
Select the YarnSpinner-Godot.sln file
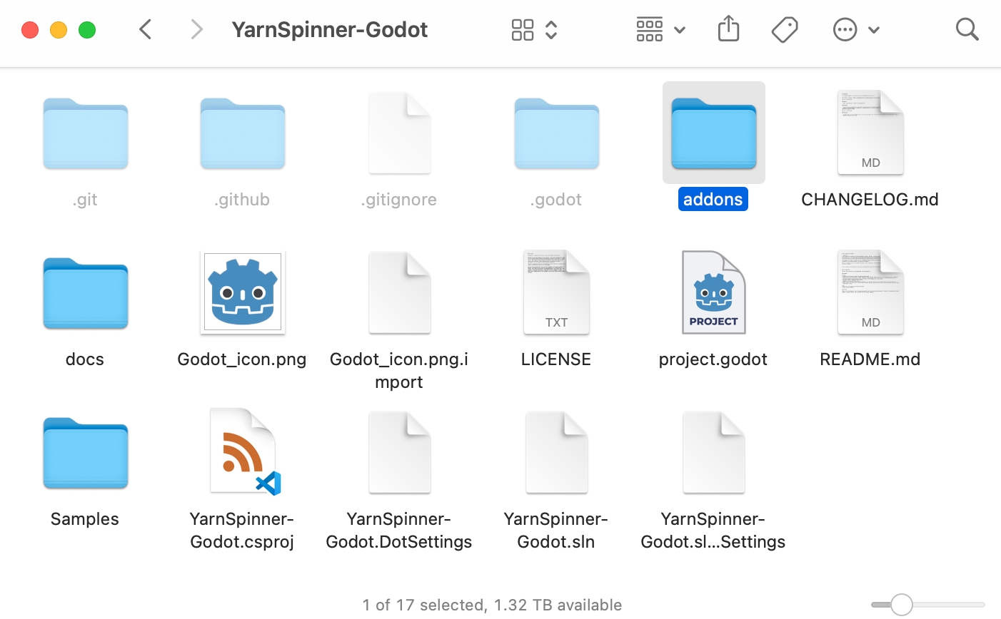click(x=556, y=452)
